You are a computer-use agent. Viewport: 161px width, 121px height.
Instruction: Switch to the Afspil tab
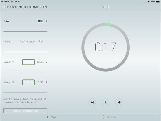point(51,117)
